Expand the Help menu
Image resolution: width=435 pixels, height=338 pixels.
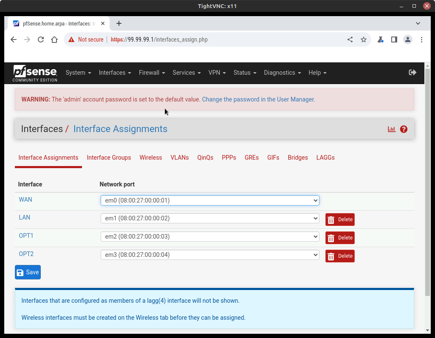click(317, 73)
